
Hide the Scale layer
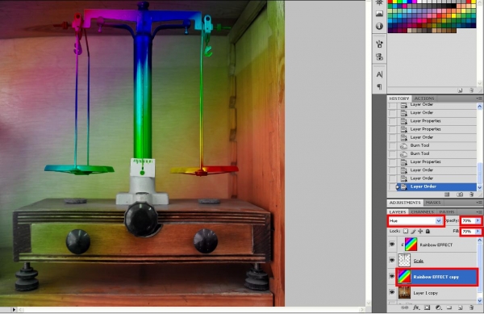[x=392, y=261]
